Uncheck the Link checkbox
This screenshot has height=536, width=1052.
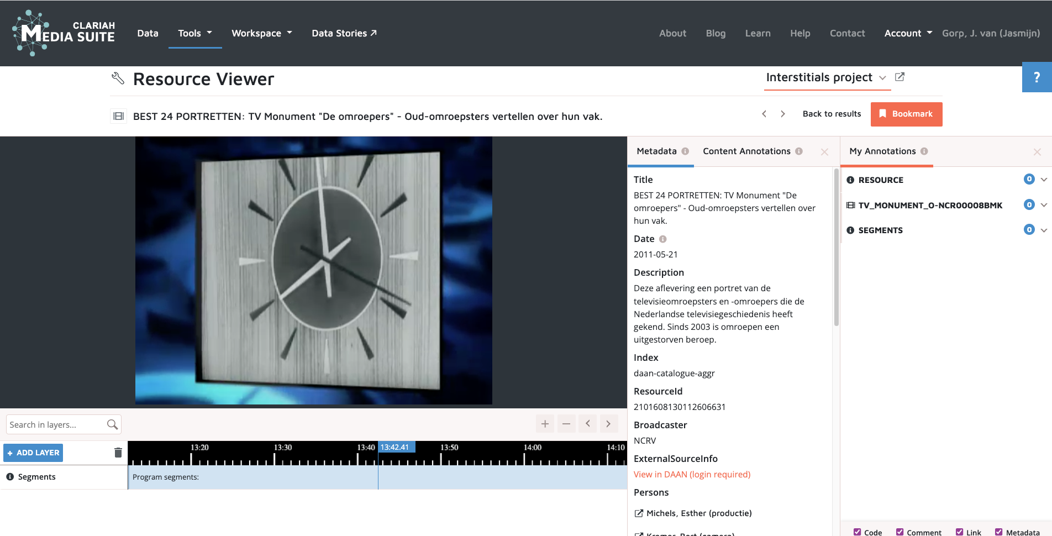point(959,532)
